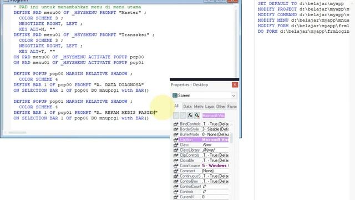Click the green comment line starting '* PAD ini'
Viewport: 355px width, 200px height.
tap(77, 7)
